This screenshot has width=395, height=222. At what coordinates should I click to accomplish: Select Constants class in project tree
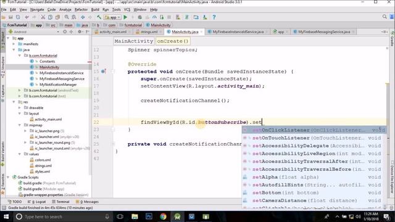click(x=47, y=62)
